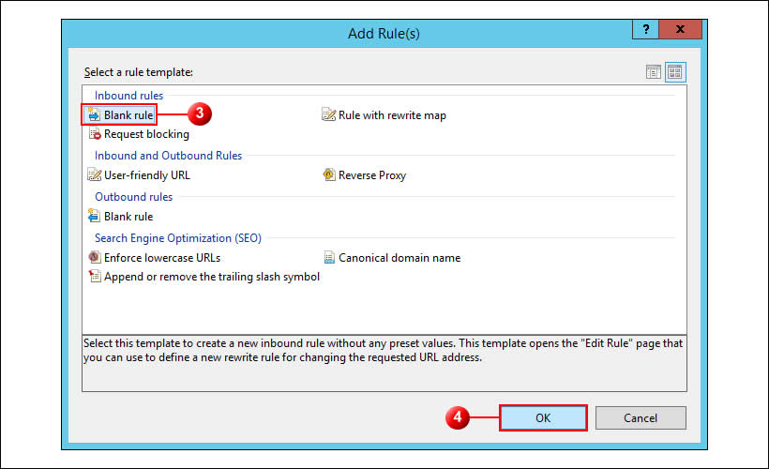Select the Canonical domain name icon
Image resolution: width=769 pixels, height=469 pixels.
(329, 257)
